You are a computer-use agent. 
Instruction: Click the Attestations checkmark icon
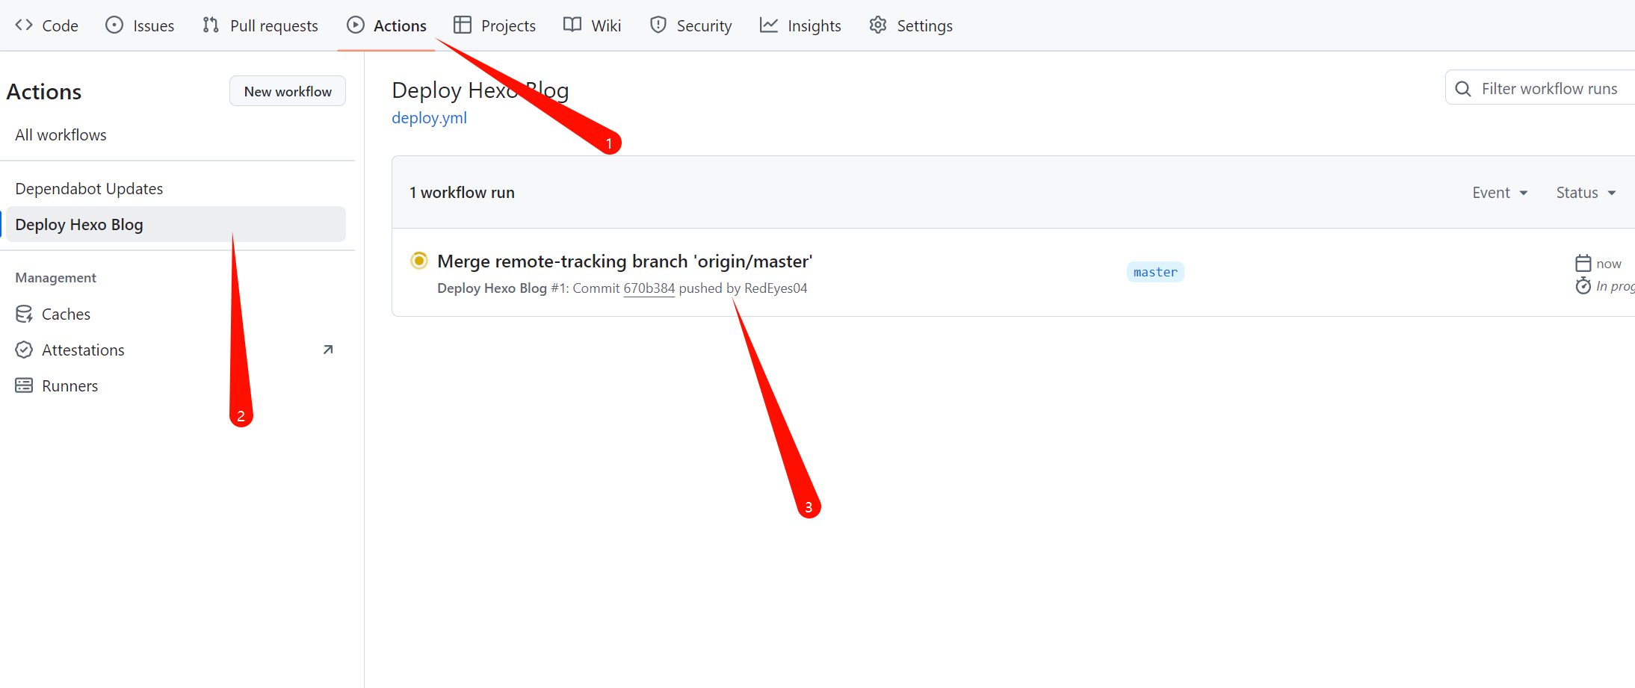pos(24,350)
